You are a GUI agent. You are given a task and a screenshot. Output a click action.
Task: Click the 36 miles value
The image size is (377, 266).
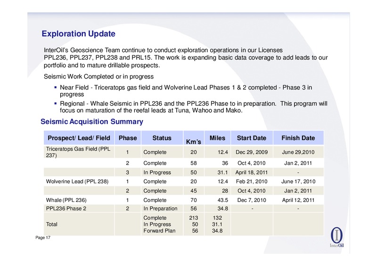[225, 163]
